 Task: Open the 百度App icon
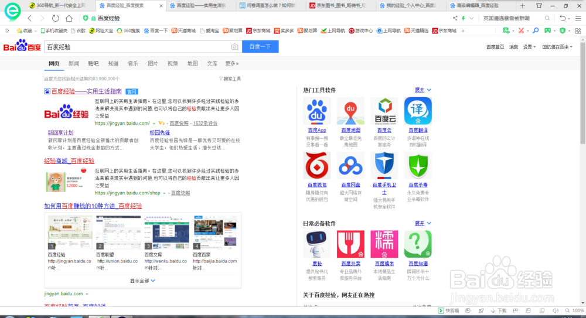point(316,111)
